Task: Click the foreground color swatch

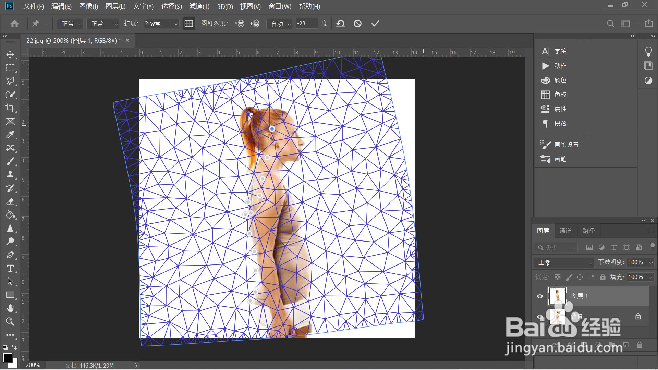Action: click(x=7, y=358)
